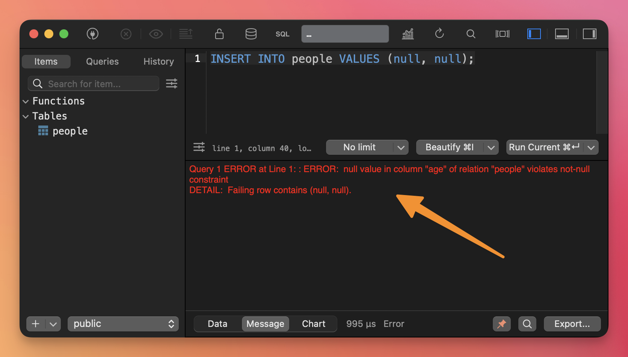Toggle the bottom console panel
The width and height of the screenshot is (628, 357).
point(562,34)
